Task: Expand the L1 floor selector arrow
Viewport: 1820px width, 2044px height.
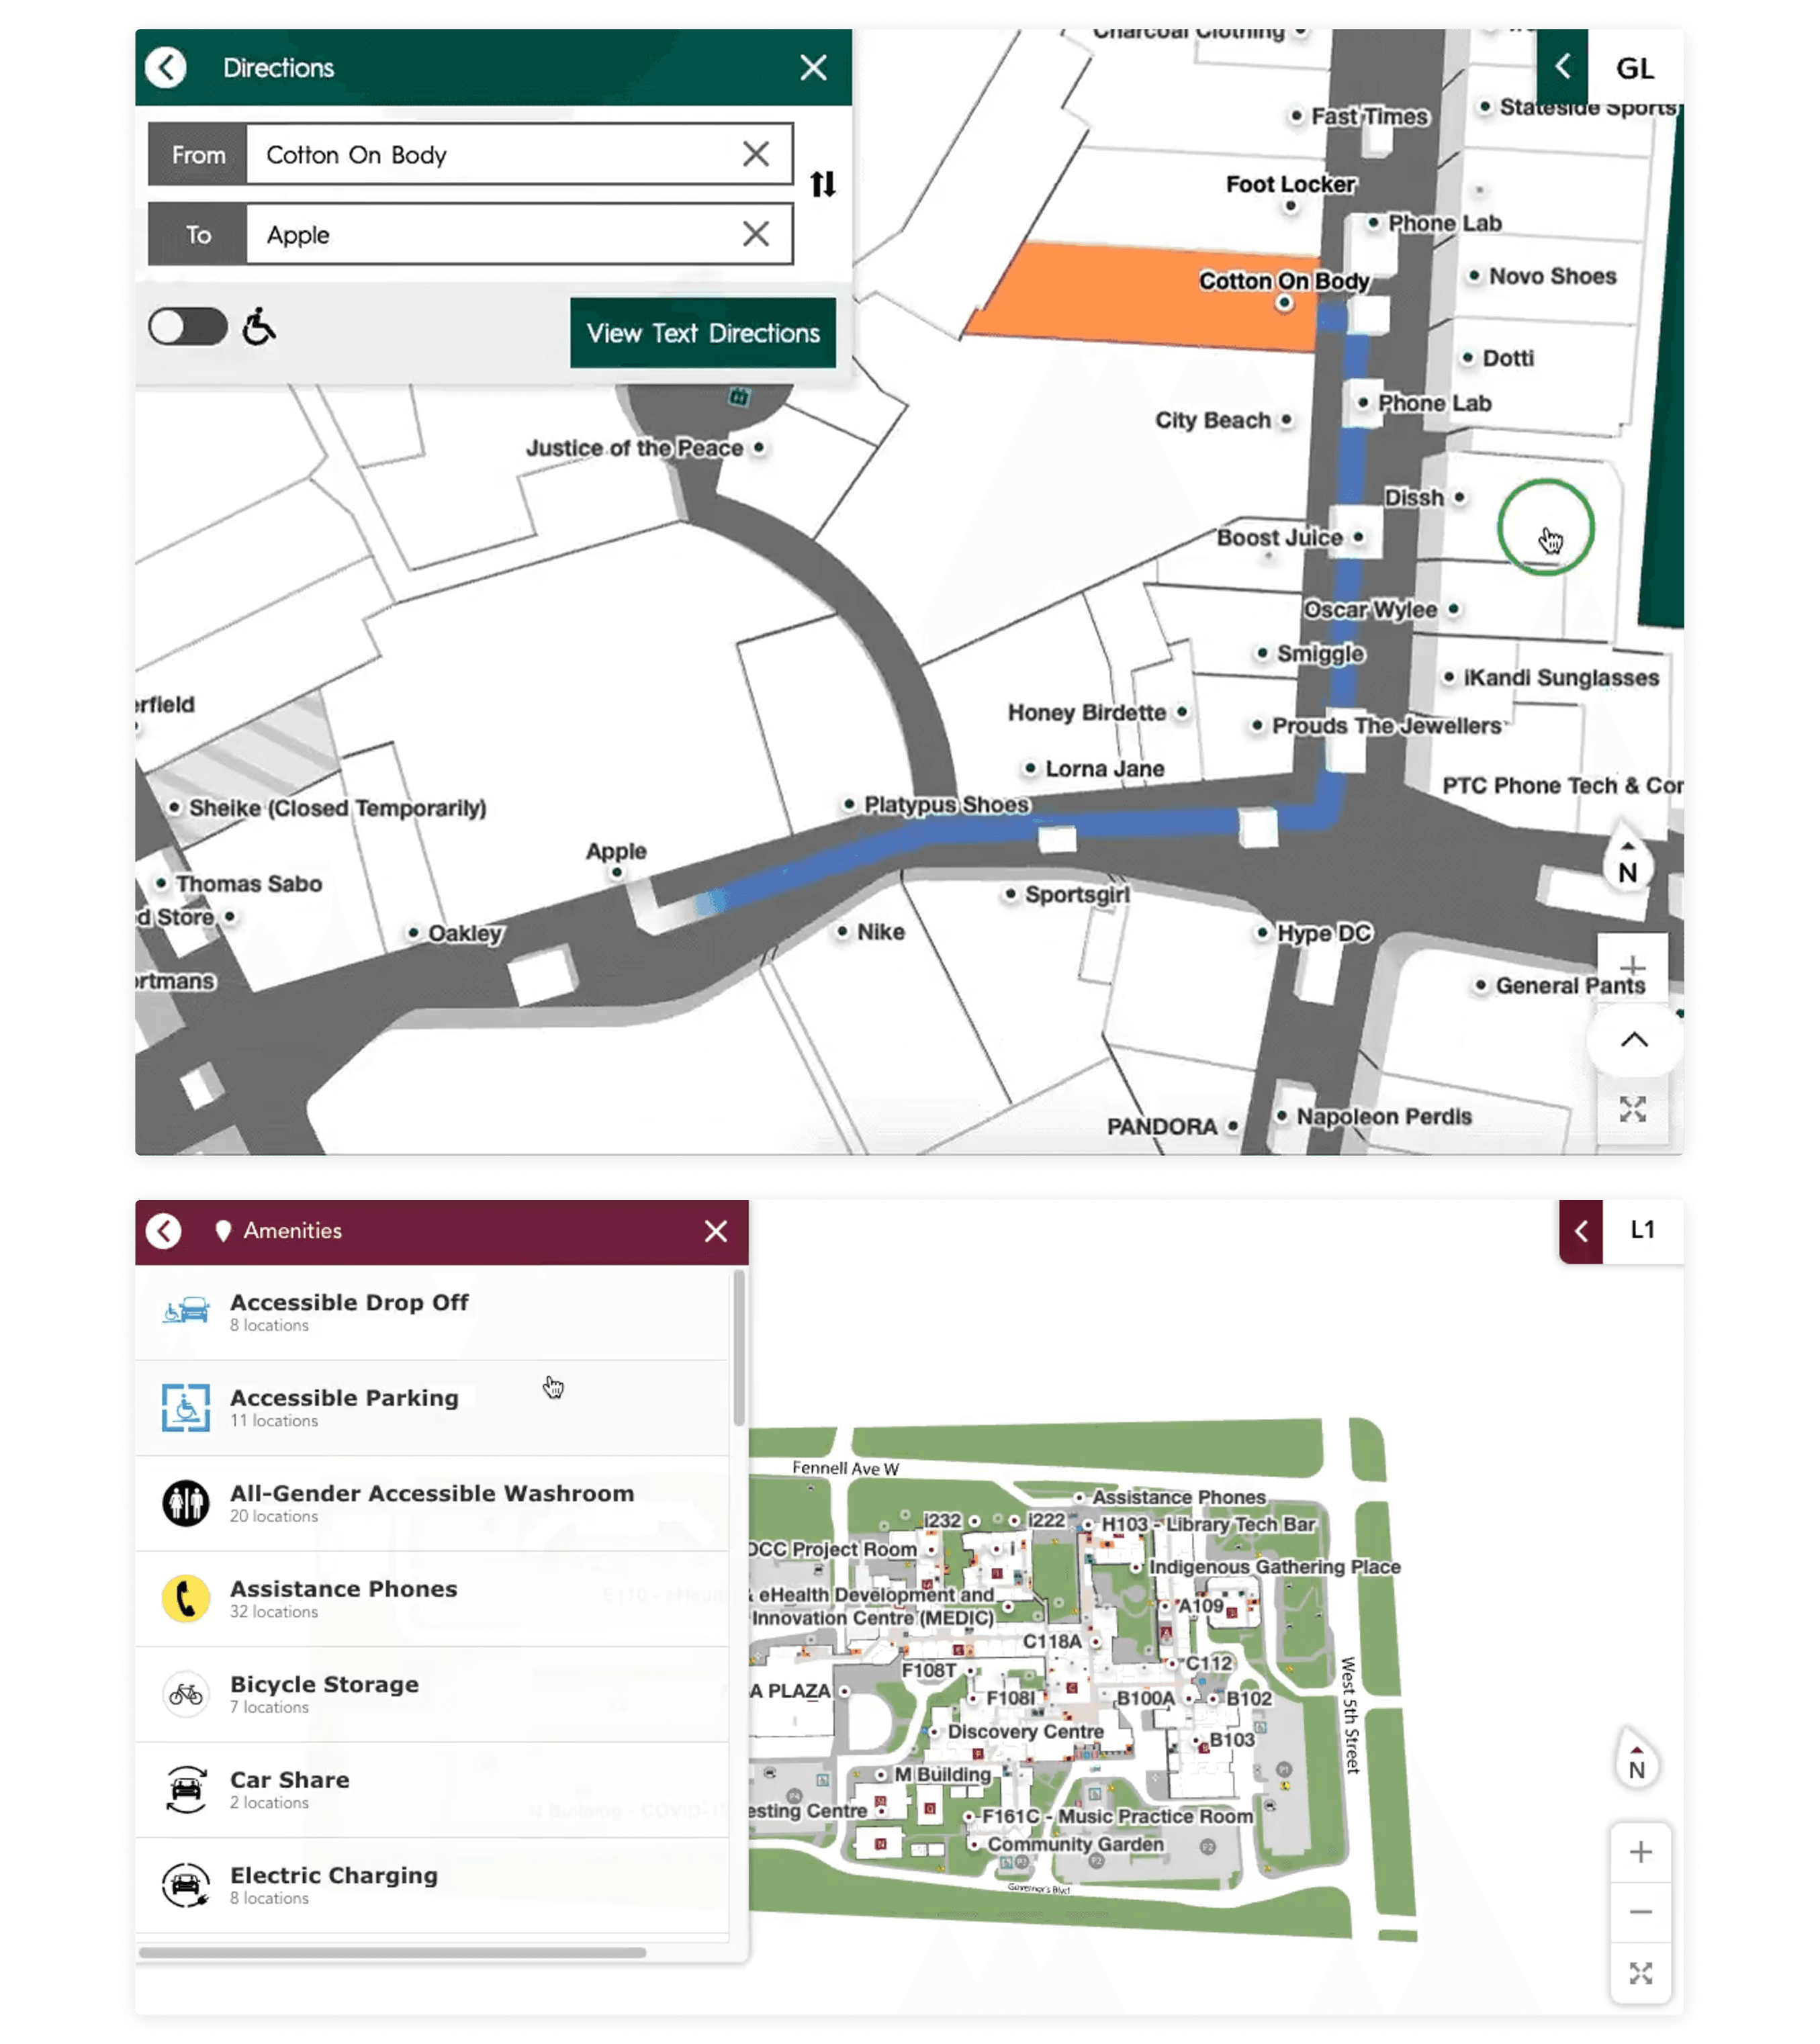Action: [1581, 1231]
